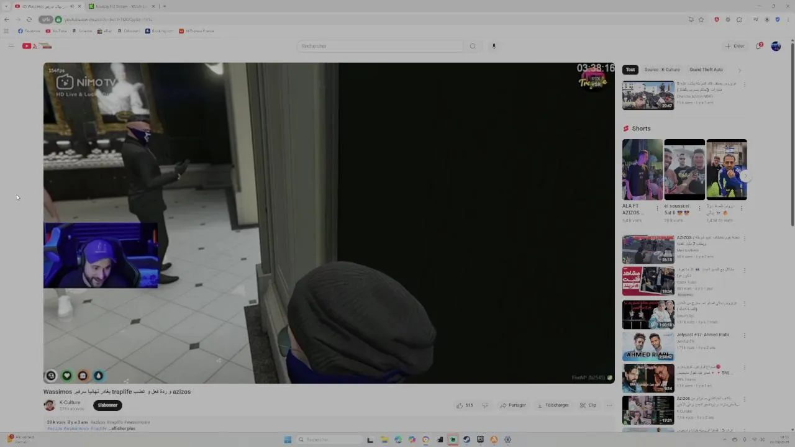
Task: Open File Explorer from the taskbar
Action: pos(384,440)
